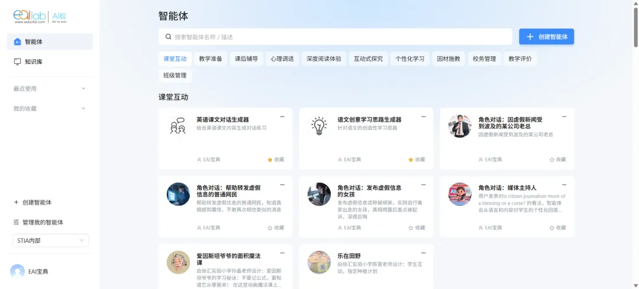Click the 乐在田野 avatar image
The image size is (639, 289).
[x=319, y=262]
